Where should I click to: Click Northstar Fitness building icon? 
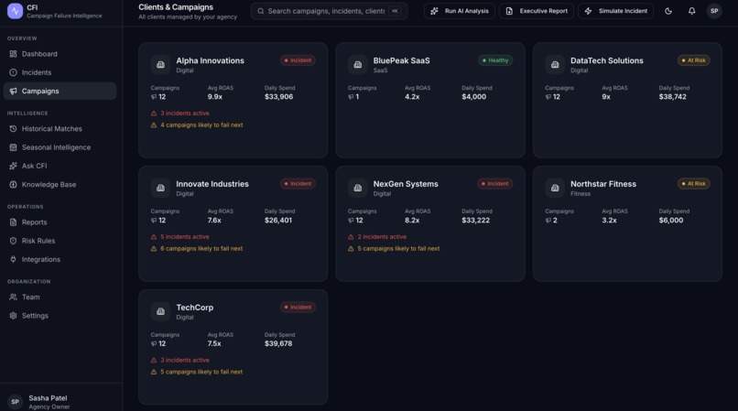click(555, 188)
